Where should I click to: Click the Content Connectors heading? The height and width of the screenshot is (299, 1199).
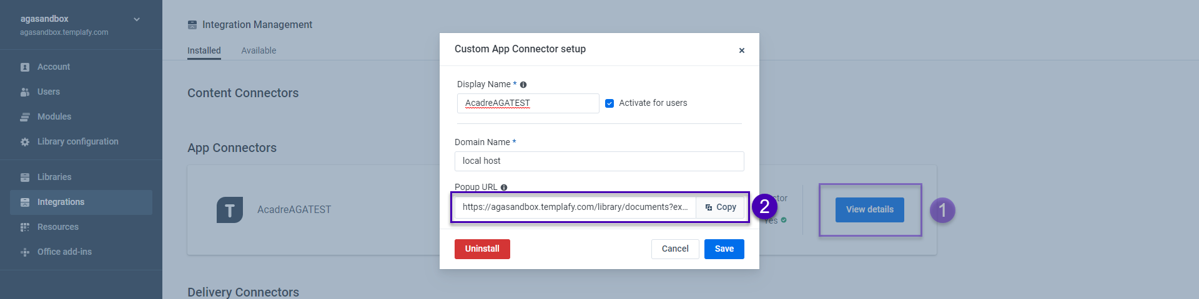tap(243, 93)
